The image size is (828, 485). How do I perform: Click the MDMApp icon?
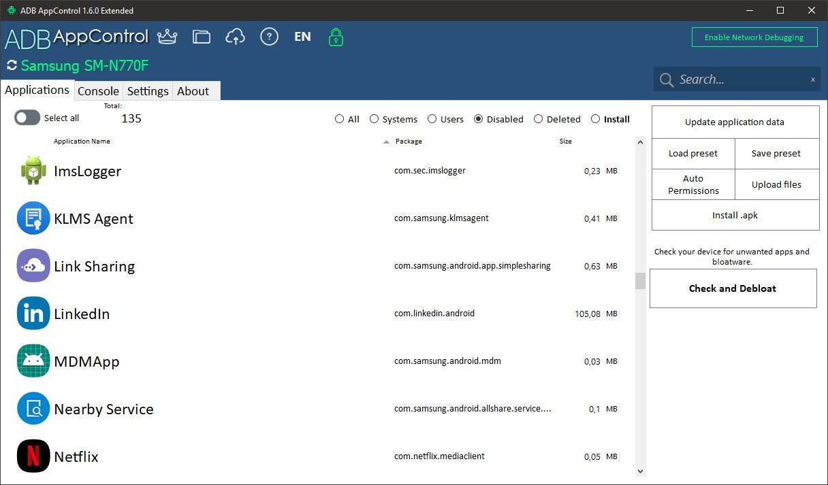[33, 361]
